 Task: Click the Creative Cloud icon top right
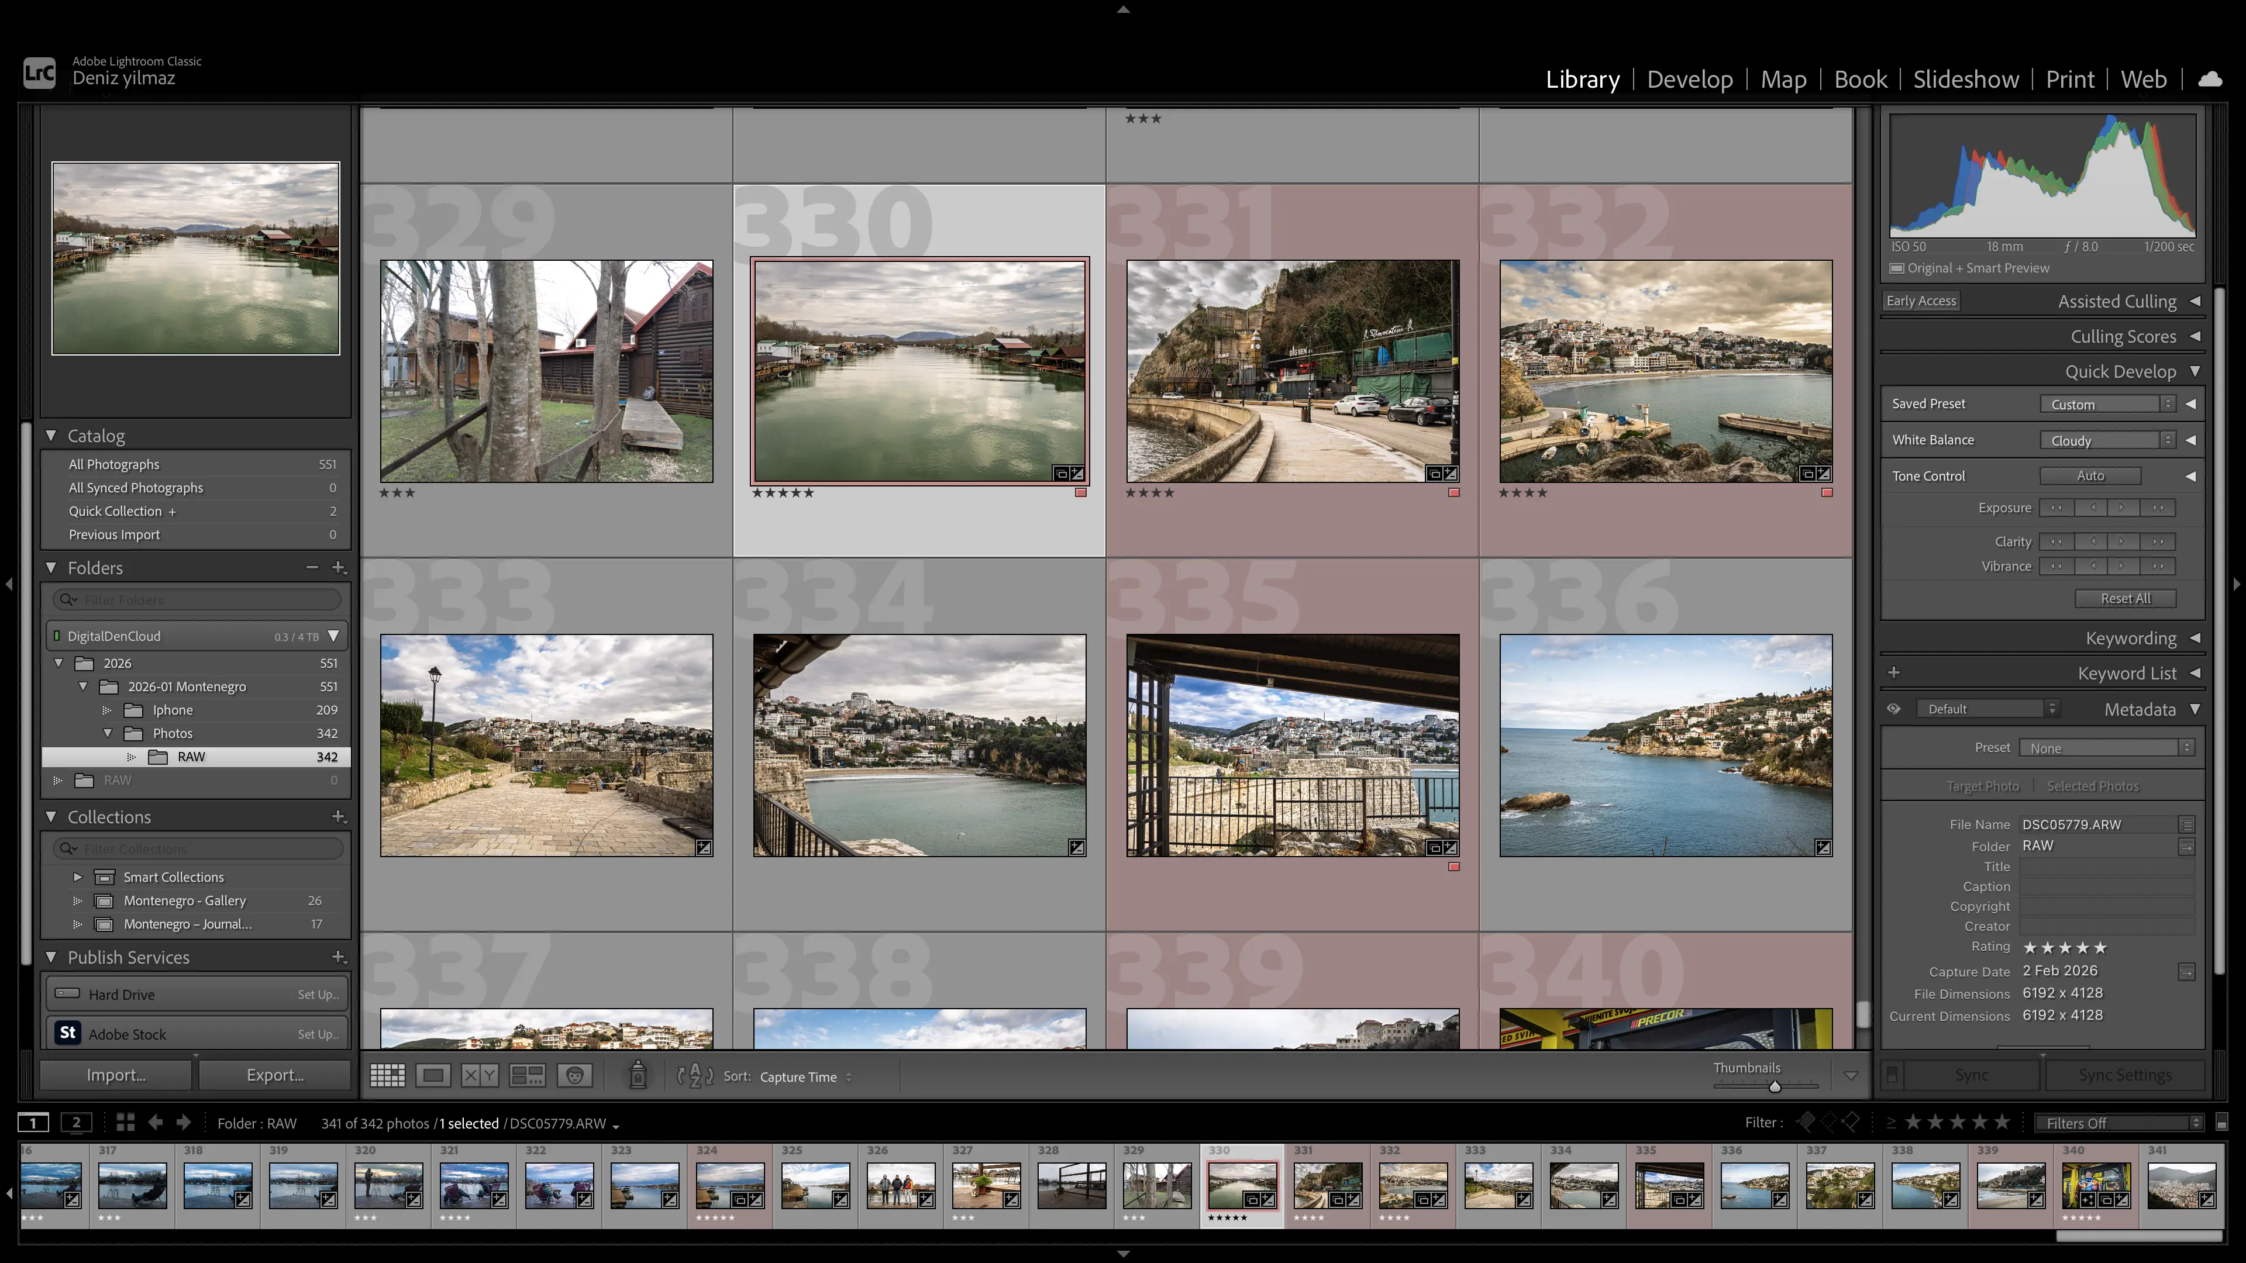pos(2211,78)
